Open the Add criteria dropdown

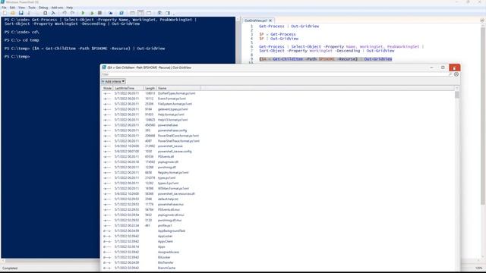click(x=113, y=81)
